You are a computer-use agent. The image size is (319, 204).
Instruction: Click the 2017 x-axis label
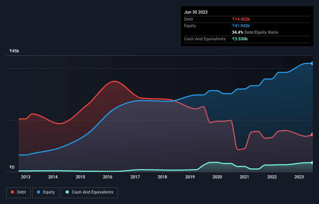click(135, 177)
